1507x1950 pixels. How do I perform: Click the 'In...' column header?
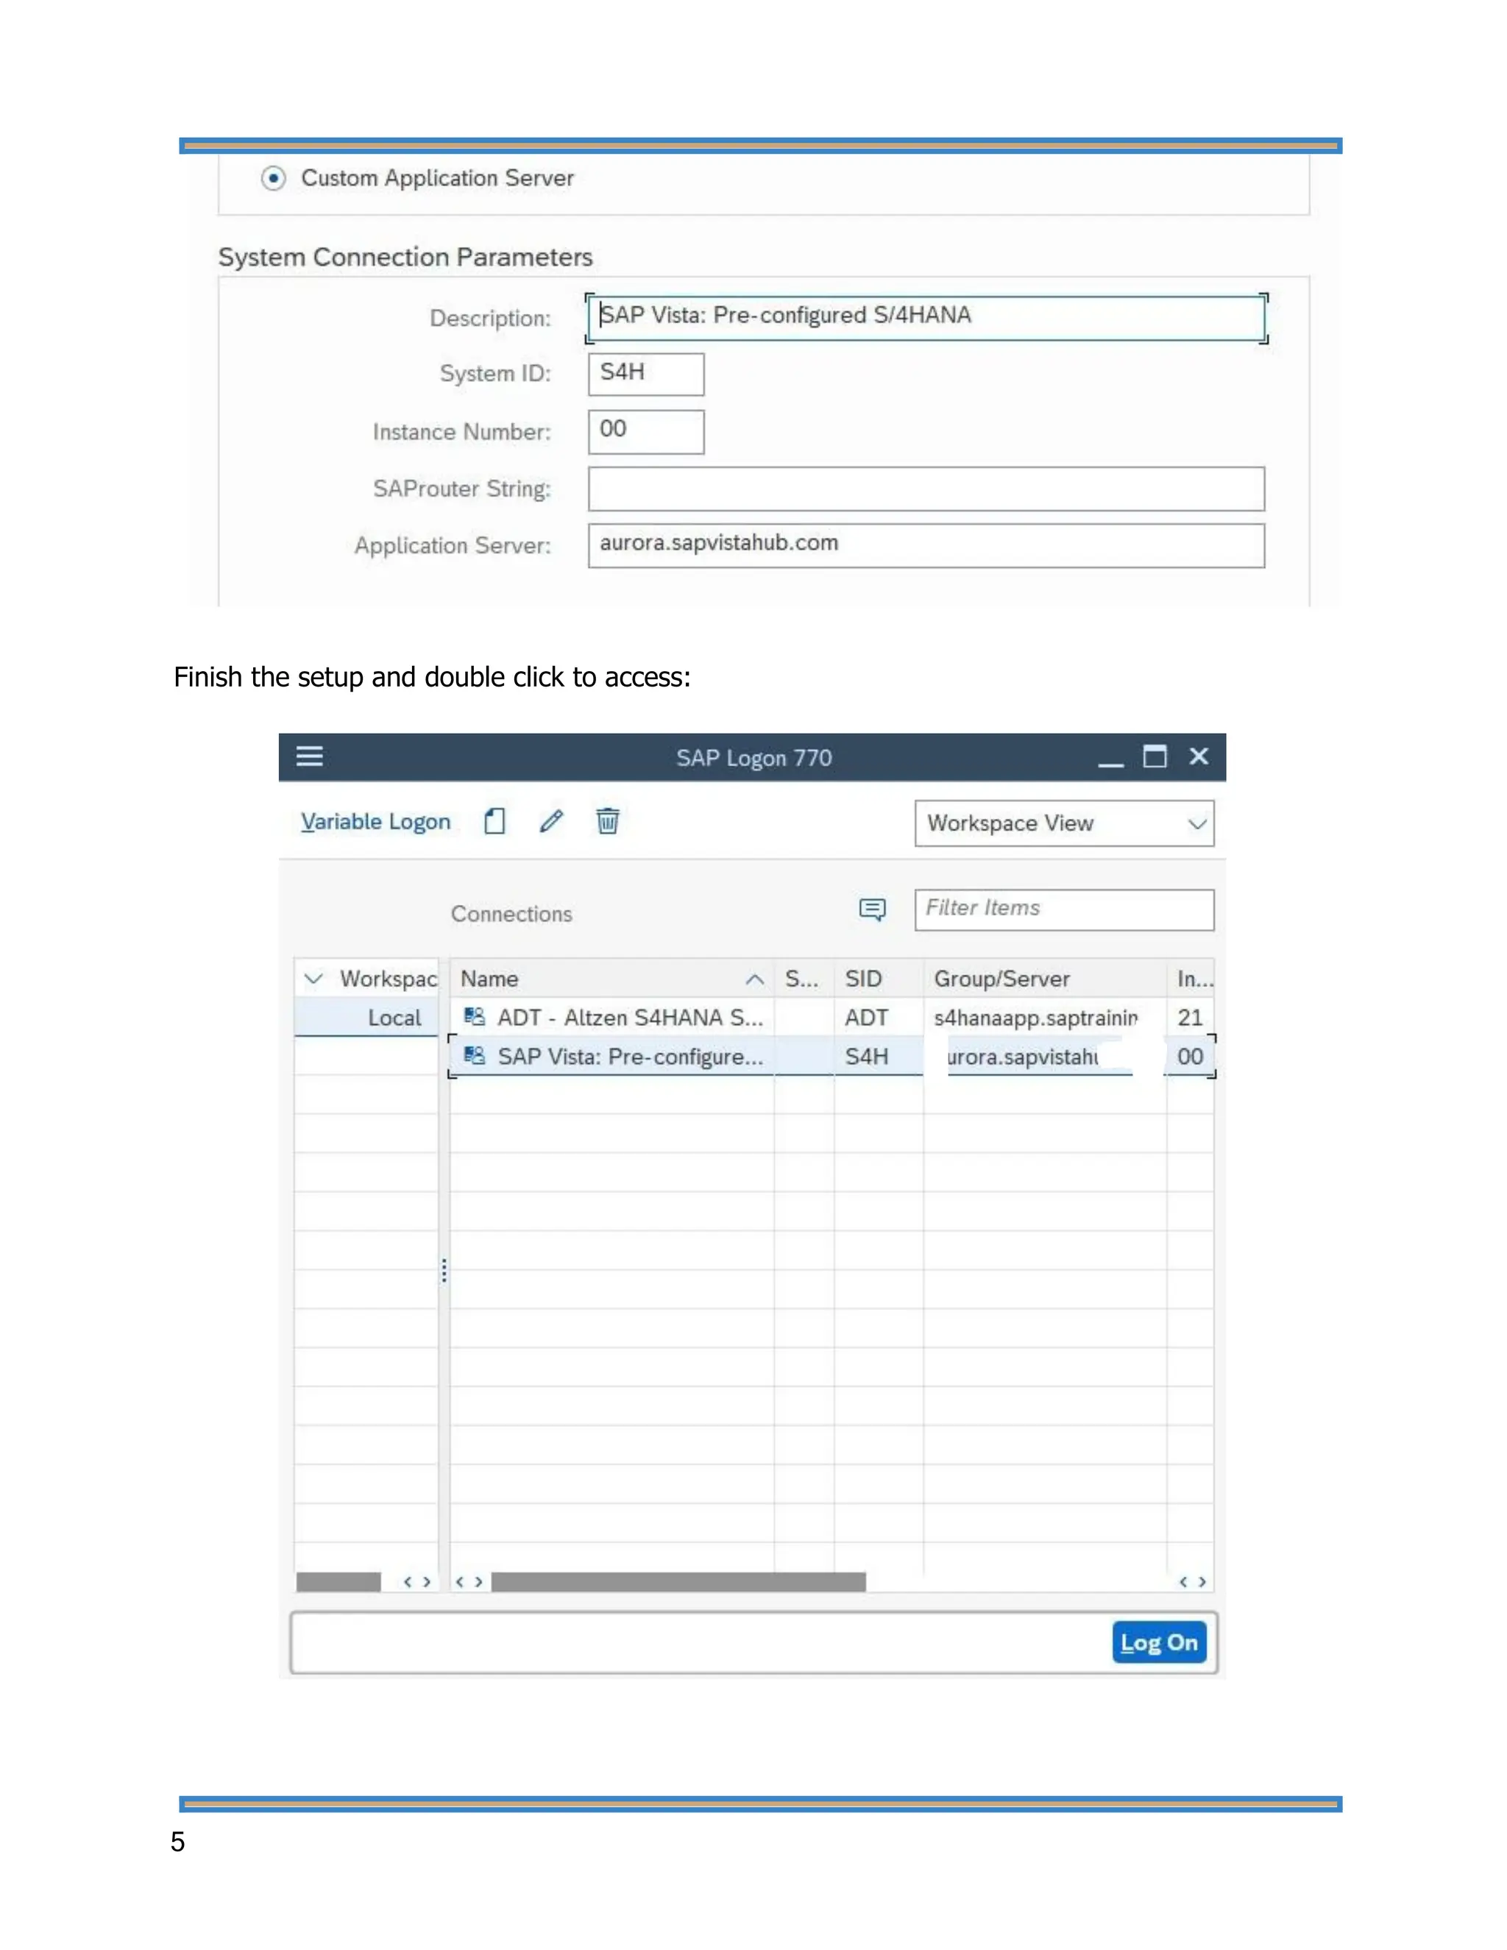[1191, 979]
